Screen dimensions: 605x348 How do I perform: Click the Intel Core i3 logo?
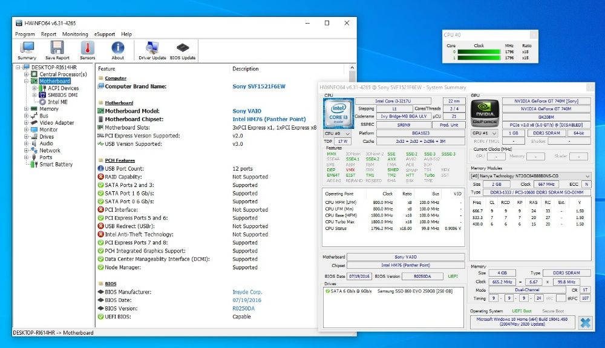point(338,113)
